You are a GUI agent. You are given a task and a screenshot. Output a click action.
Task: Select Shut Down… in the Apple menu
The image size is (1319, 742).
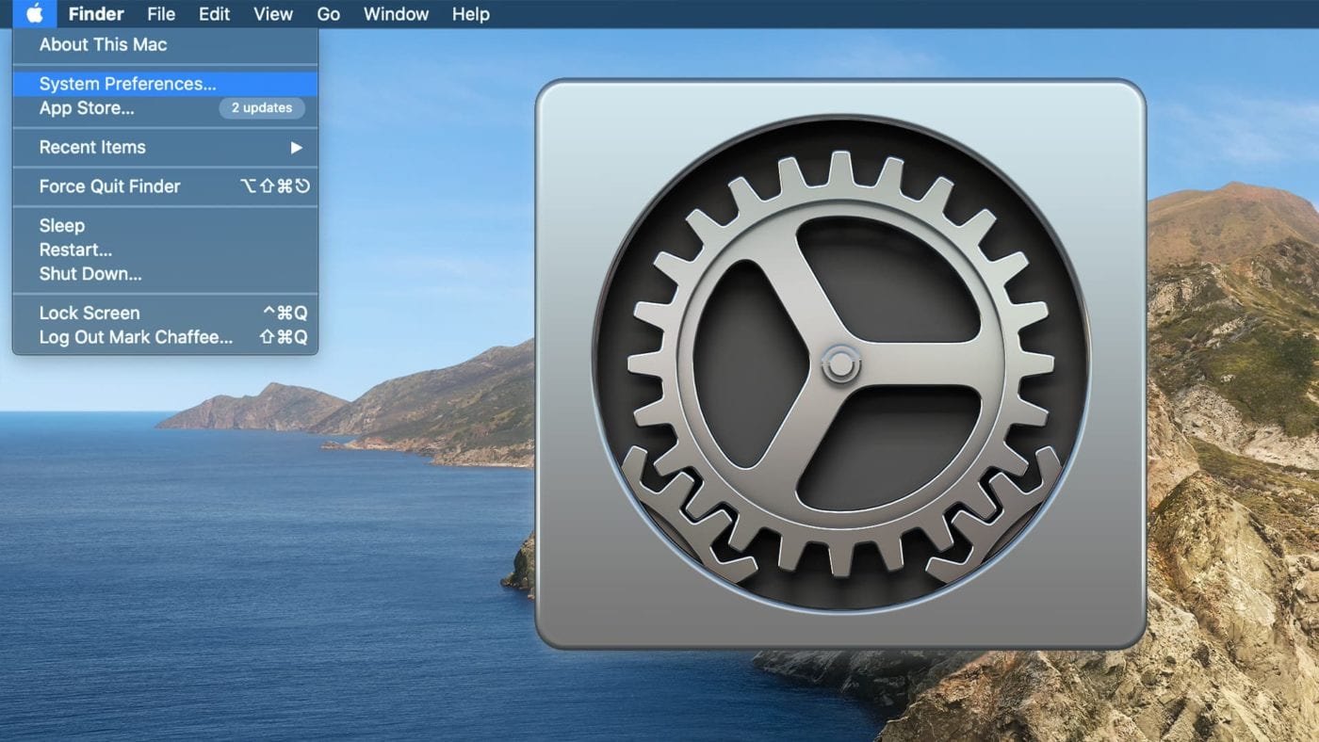[x=90, y=275]
